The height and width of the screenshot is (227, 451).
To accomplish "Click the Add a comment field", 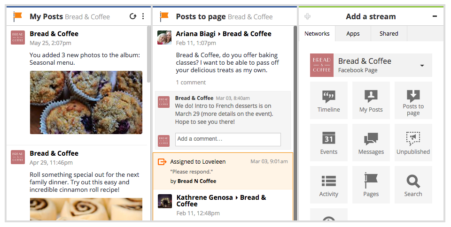I will 228,139.
